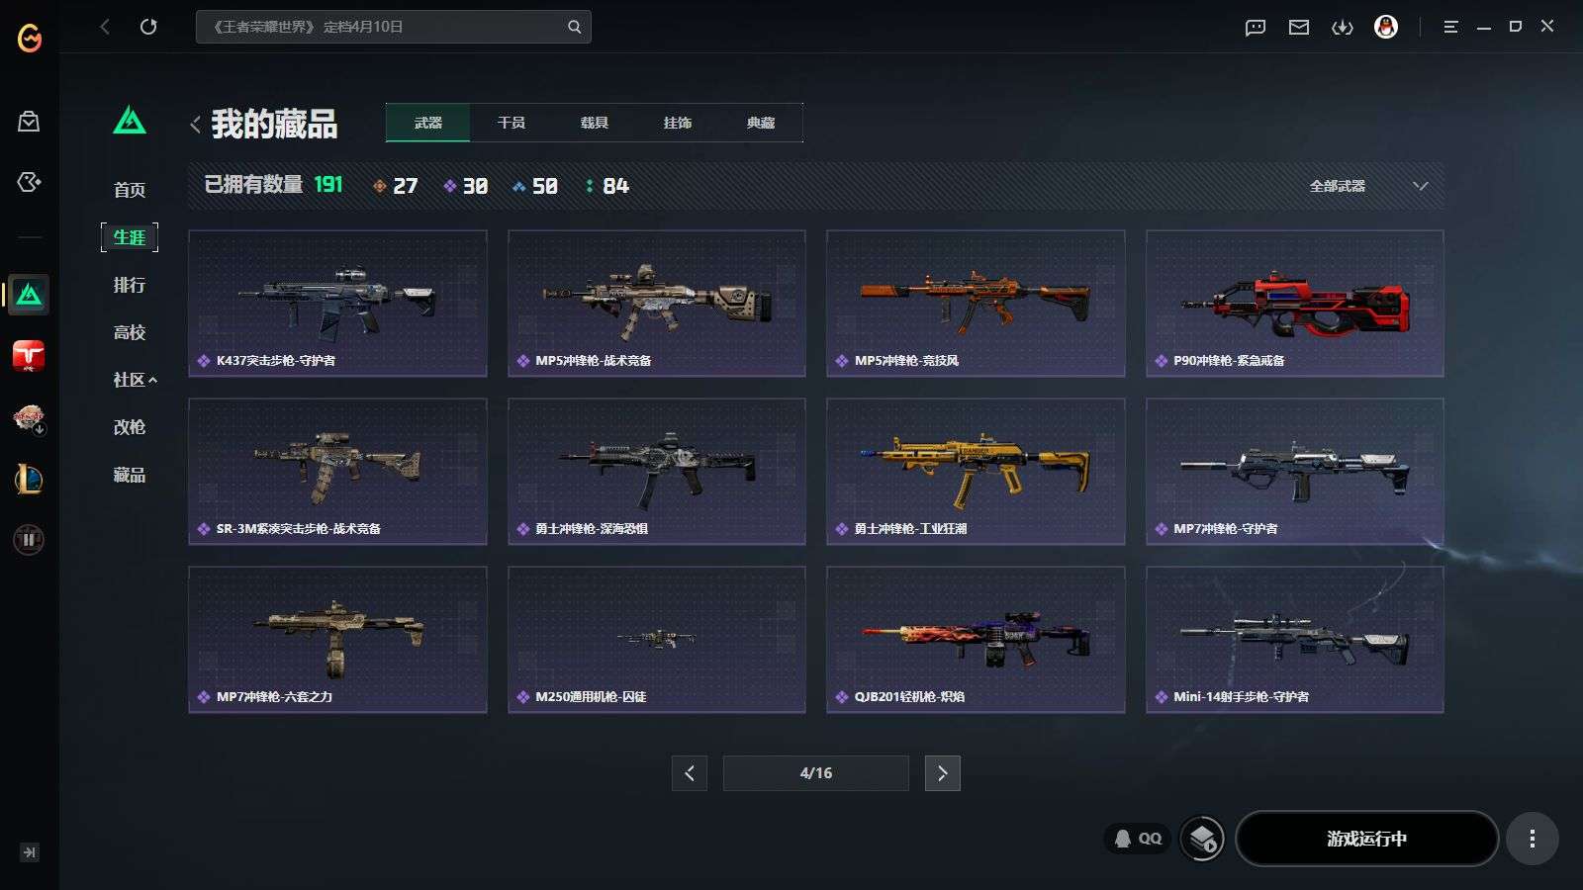Open the download manager icon
The image size is (1583, 890).
pyautogui.click(x=1343, y=28)
